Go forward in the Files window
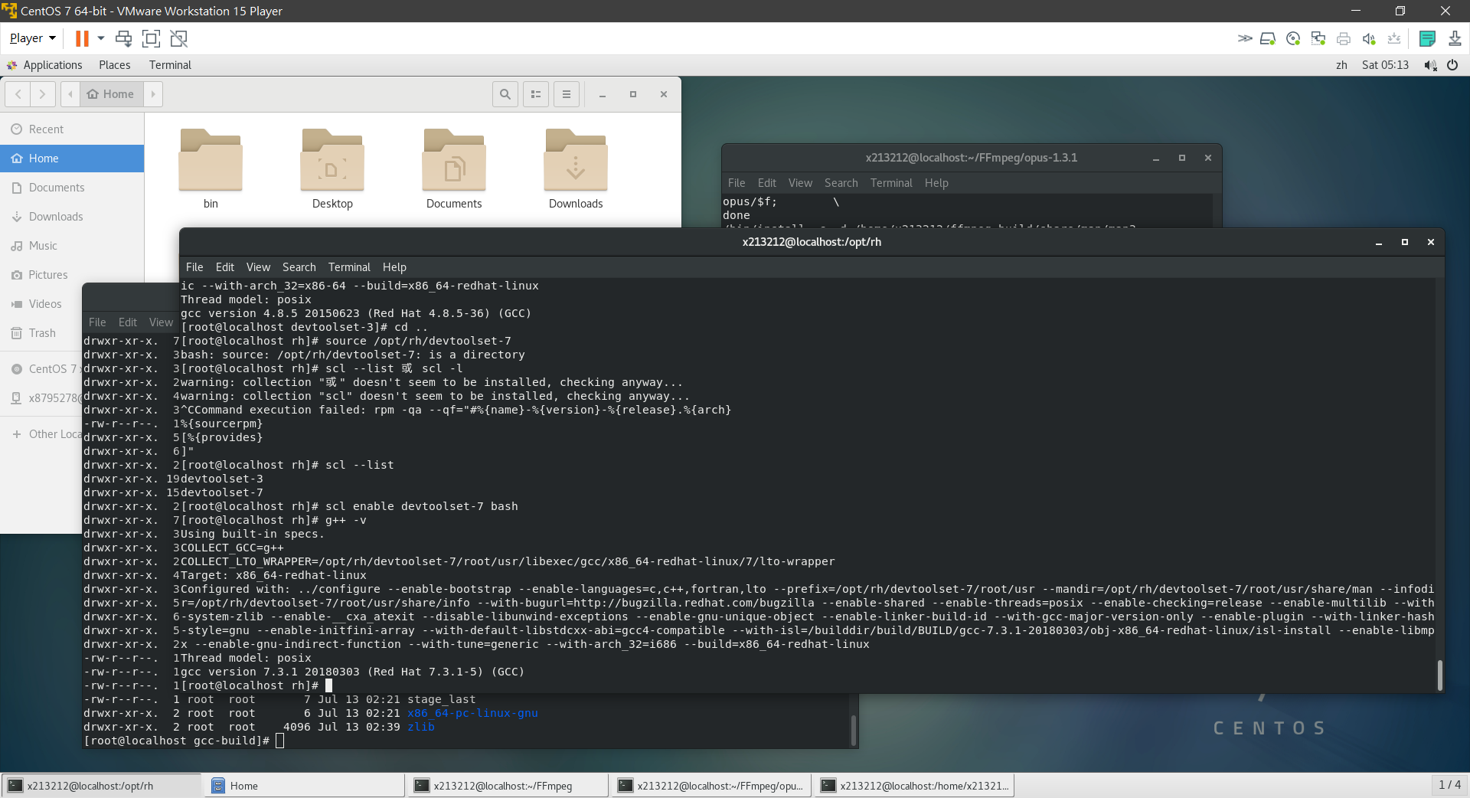This screenshot has height=798, width=1470. (x=42, y=94)
